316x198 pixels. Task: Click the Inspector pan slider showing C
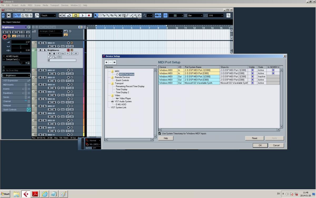(x=21, y=46)
